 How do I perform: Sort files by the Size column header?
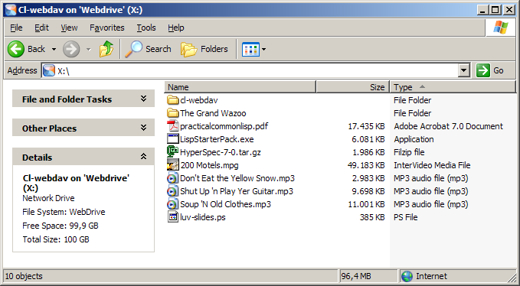pyautogui.click(x=353, y=87)
